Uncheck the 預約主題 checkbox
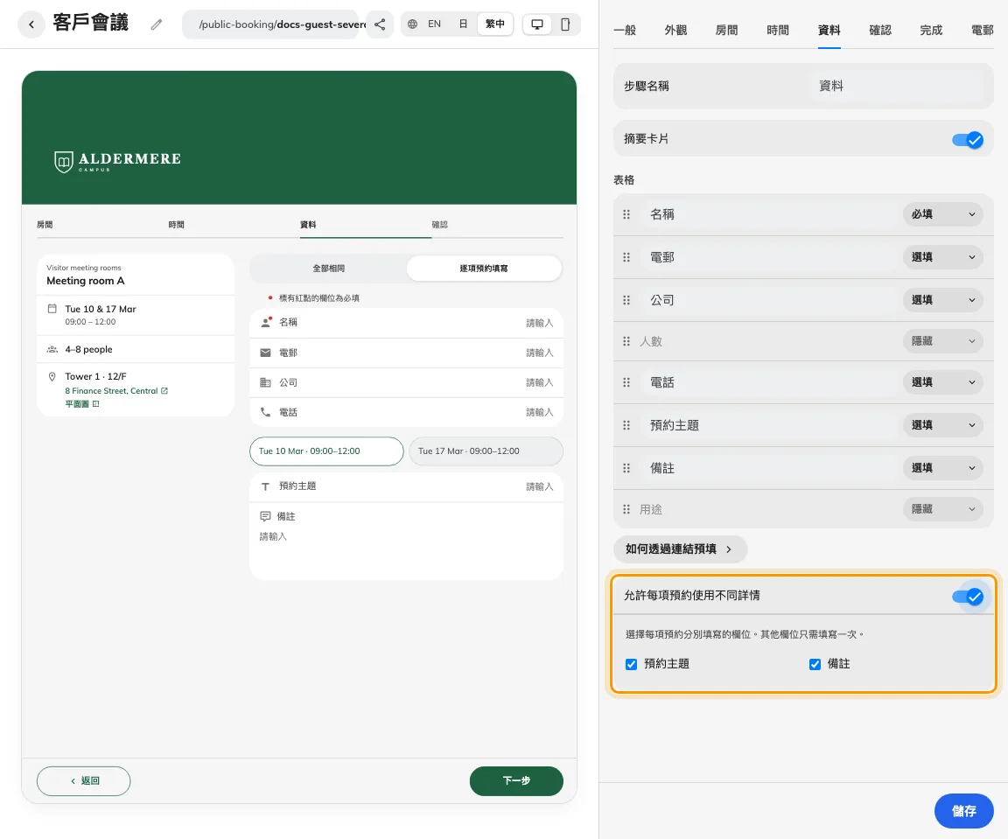 pyautogui.click(x=631, y=664)
